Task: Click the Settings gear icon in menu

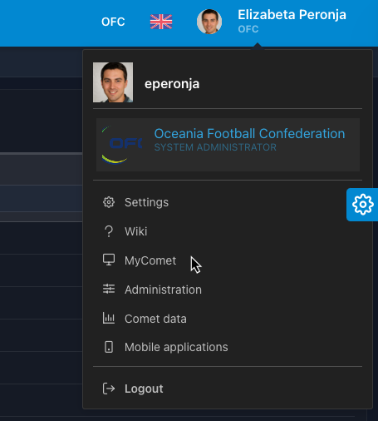Action: (x=109, y=202)
